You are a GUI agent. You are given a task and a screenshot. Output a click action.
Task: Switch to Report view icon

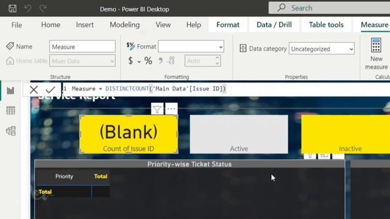(10, 91)
